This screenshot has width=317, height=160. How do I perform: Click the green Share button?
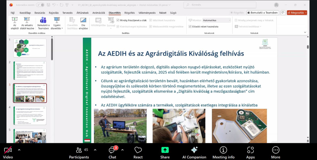pyautogui.click(x=165, y=150)
